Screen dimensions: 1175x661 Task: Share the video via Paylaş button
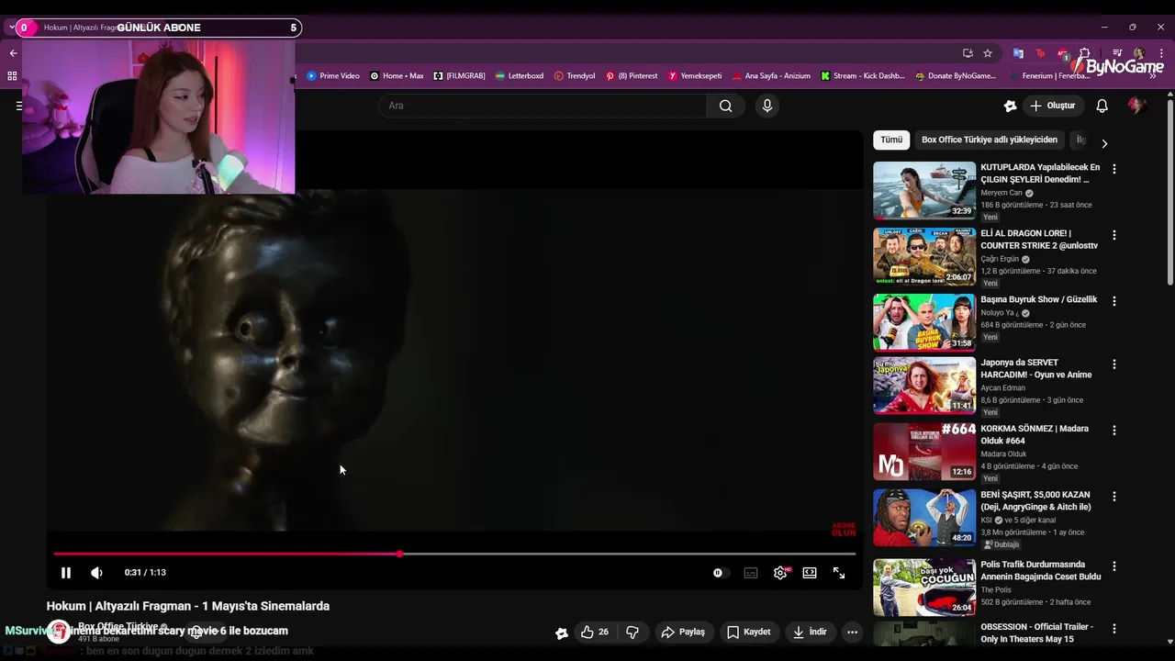tap(683, 632)
